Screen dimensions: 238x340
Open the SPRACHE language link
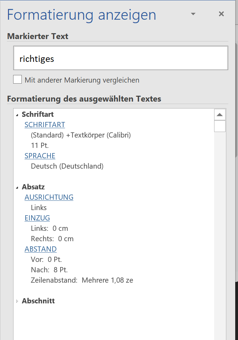pos(40,156)
